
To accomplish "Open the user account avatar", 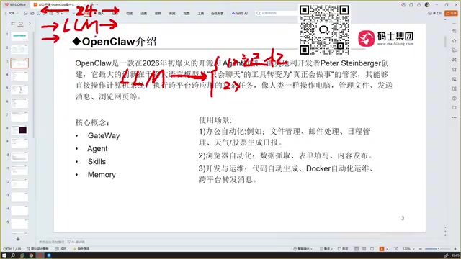I will coord(427,5).
